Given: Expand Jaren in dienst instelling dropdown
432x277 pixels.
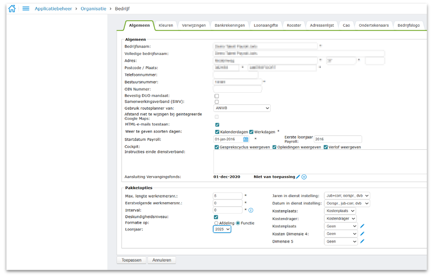Looking at the screenshot, I should pos(347,195).
